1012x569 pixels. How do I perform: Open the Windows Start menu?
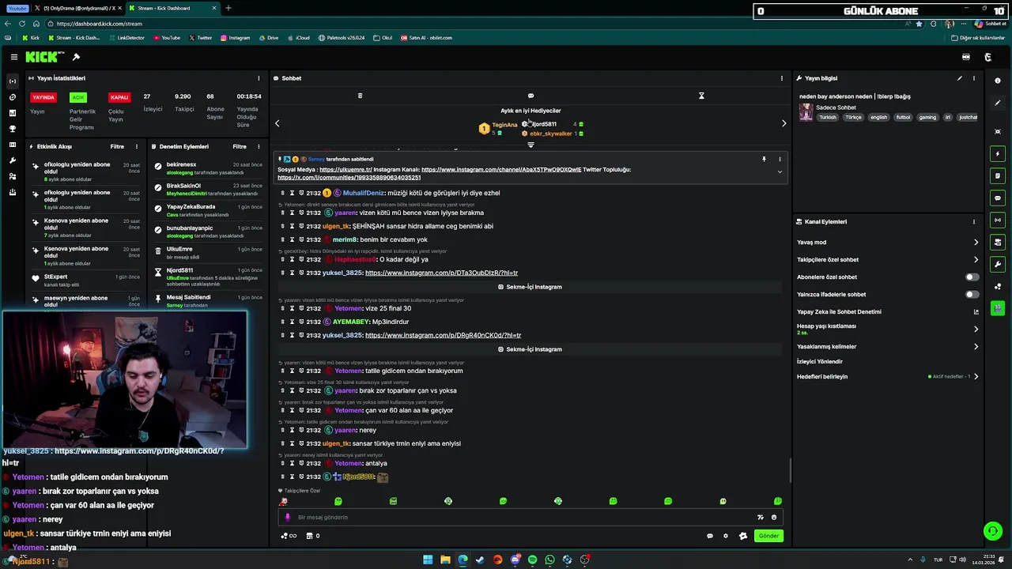(428, 560)
